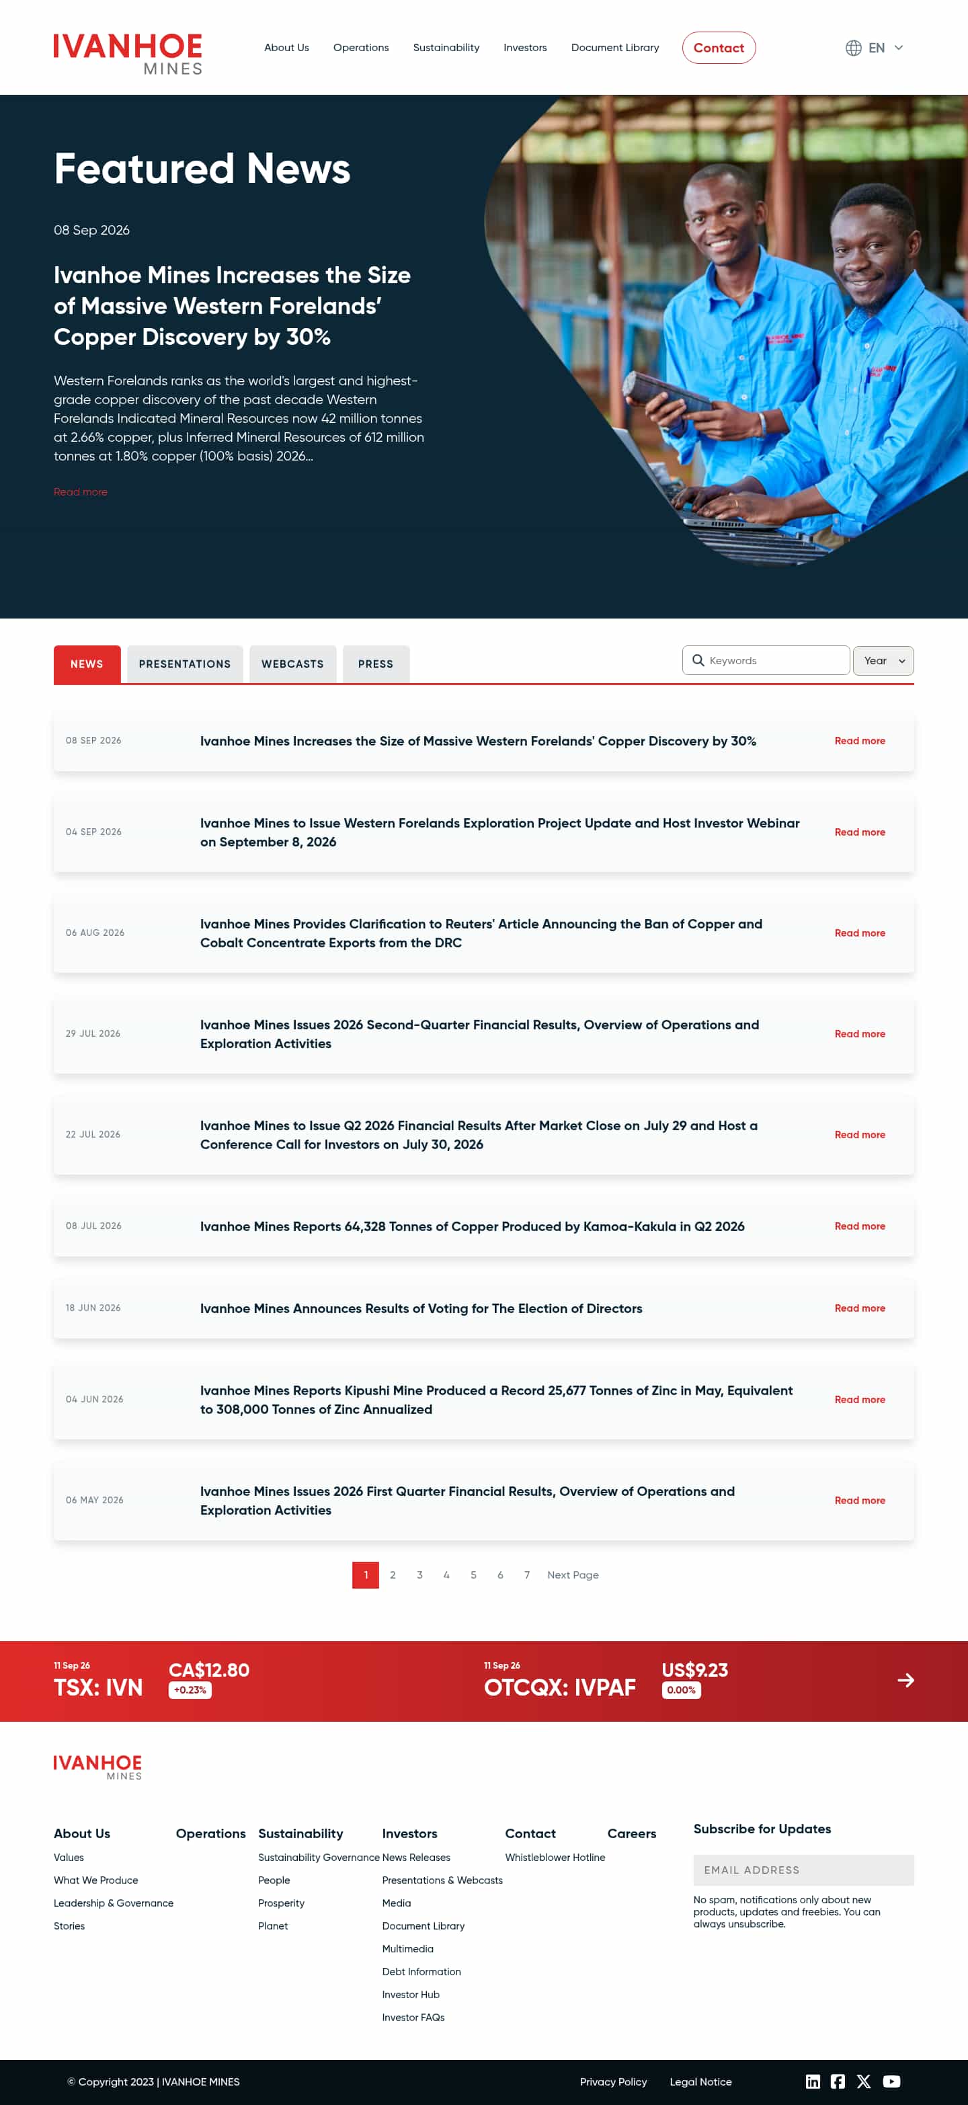Go to page 4 of news results

pos(447,1575)
